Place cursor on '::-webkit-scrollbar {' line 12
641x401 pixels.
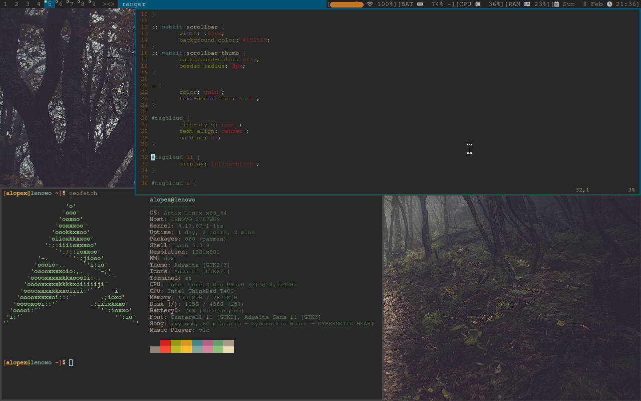[188, 27]
